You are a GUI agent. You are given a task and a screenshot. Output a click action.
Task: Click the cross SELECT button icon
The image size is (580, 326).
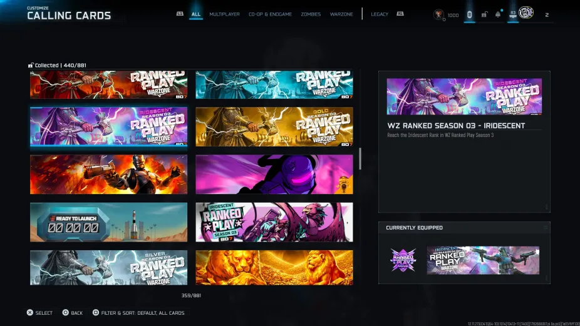coord(30,313)
